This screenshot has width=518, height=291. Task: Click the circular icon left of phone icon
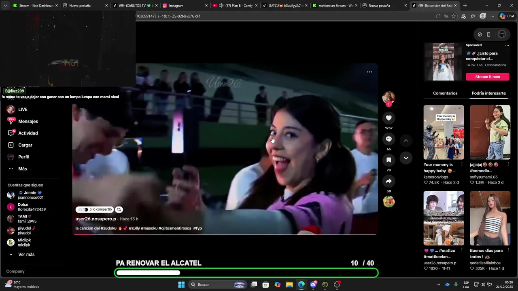coord(480,34)
